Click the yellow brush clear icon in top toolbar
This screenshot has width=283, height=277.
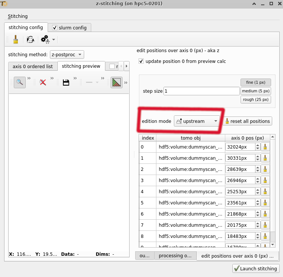(16, 39)
